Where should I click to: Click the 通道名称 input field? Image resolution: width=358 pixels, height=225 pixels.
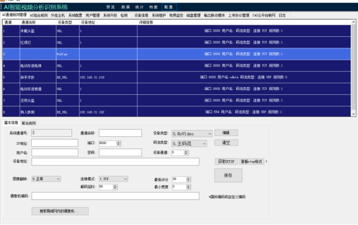click(120, 133)
